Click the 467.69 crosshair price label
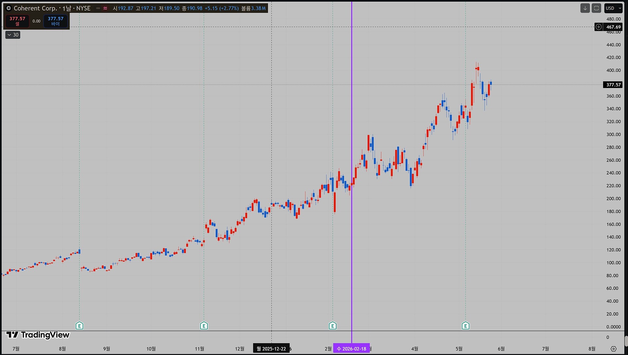The image size is (628, 355). tap(613, 27)
